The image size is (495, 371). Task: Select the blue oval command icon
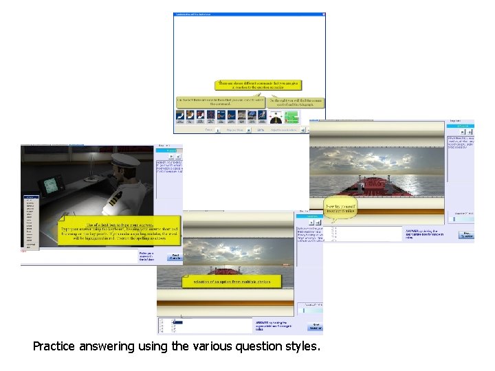pos(252,116)
